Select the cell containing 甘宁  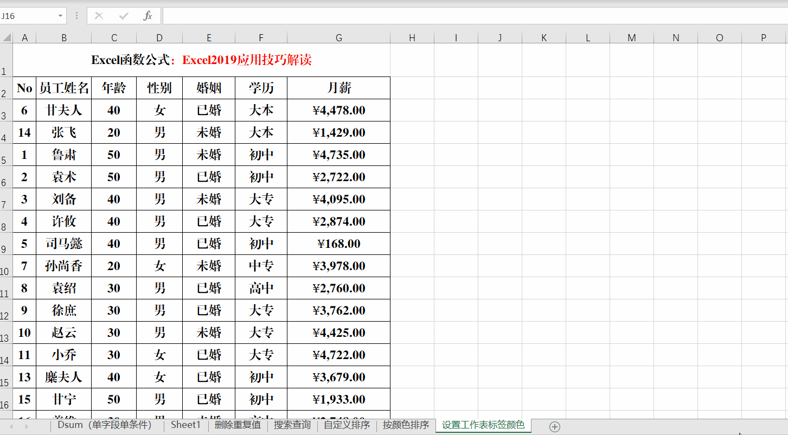[64, 399]
